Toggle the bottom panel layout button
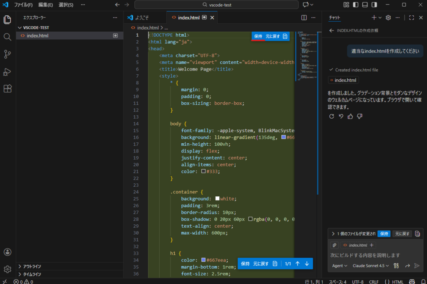 (x=365, y=5)
